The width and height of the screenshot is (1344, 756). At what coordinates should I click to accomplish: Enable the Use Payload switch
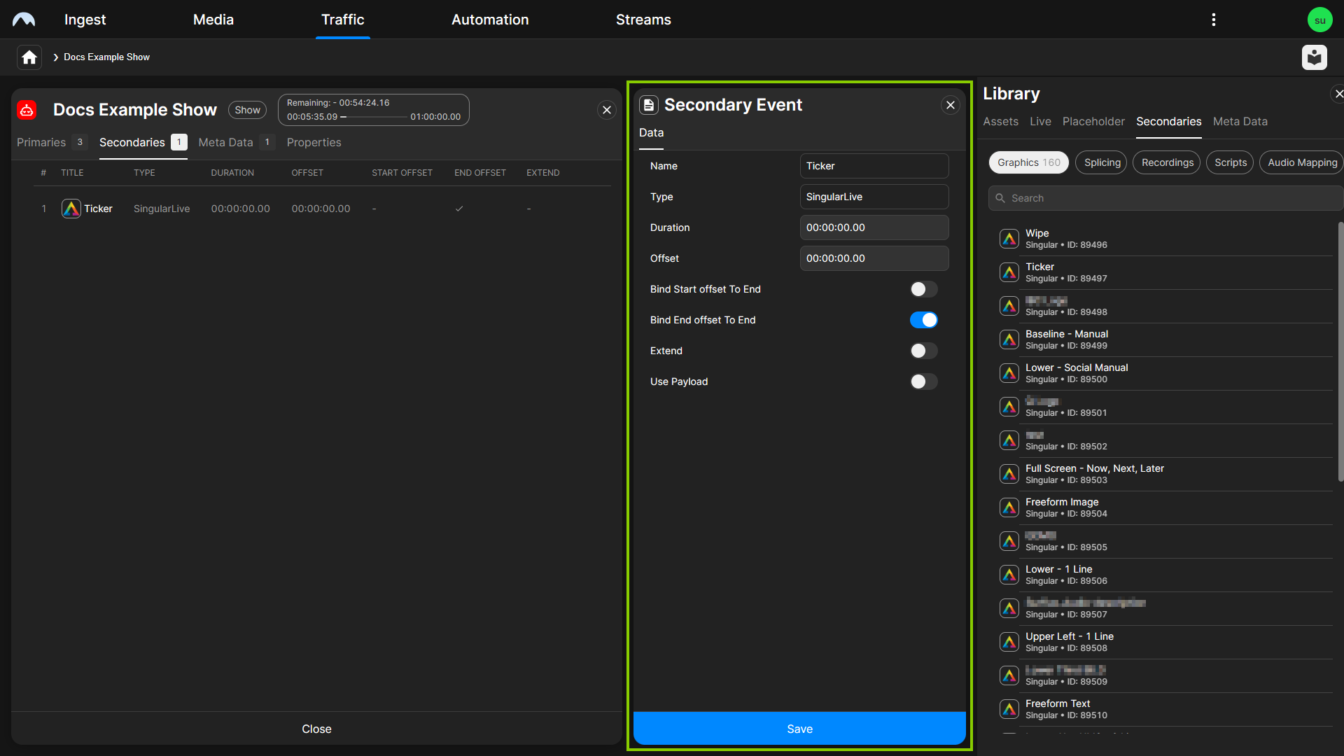[x=923, y=381]
